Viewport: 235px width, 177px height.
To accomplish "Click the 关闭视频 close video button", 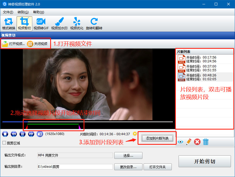I will 37,44.
